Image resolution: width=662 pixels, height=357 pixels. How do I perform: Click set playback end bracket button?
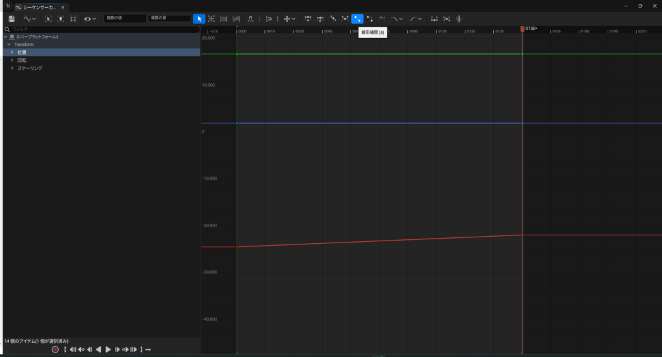point(142,349)
